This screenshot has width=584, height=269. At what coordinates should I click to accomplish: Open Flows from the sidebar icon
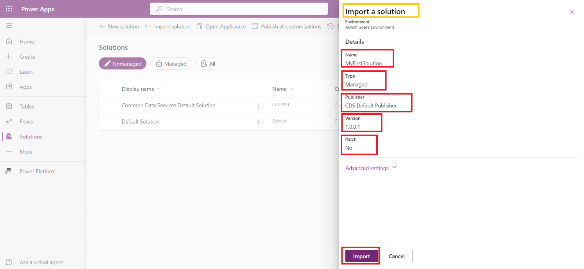pyautogui.click(x=9, y=121)
